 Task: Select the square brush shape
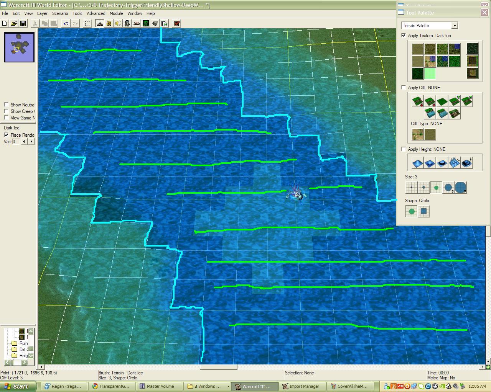click(423, 211)
